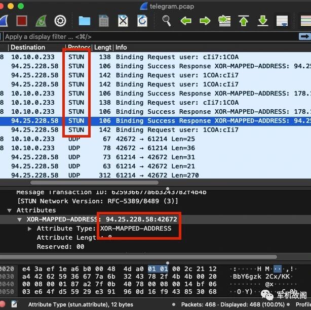Select the STUN Network Version line
311x310 pixels.
98,201
